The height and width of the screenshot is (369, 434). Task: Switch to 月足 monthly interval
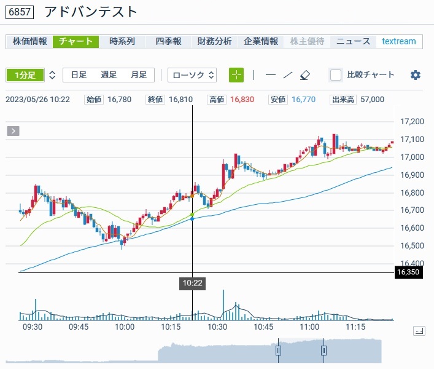click(x=139, y=75)
